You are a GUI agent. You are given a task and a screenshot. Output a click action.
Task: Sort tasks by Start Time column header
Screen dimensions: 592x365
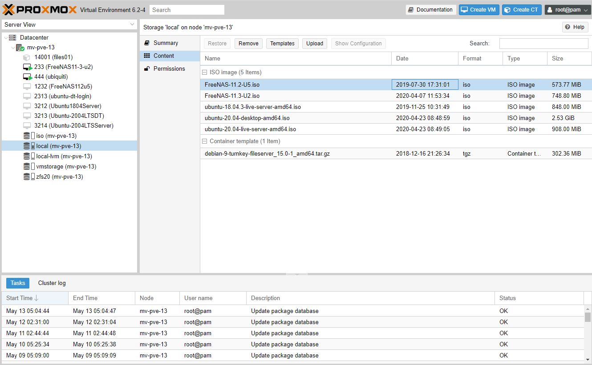pyautogui.click(x=20, y=298)
